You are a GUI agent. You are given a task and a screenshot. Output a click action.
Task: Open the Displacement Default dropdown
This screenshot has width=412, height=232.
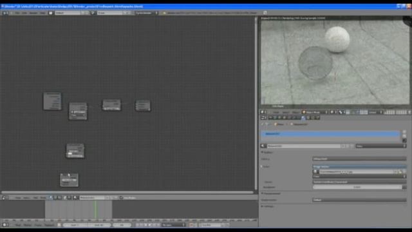359,200
